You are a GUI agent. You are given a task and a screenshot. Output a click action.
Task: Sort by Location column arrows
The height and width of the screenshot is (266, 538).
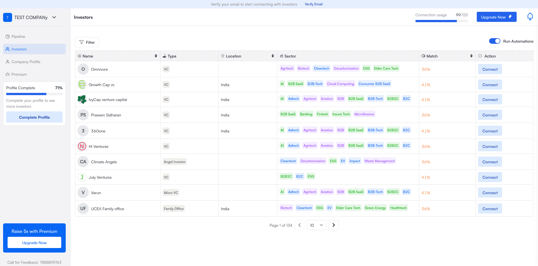pos(273,56)
